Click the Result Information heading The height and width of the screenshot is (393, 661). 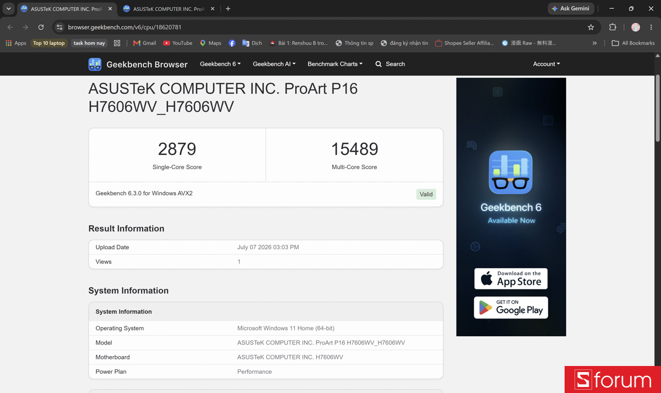point(126,229)
